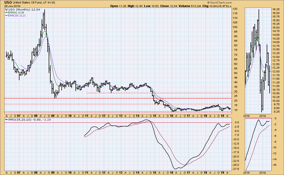Open the StockCharts.com watermark link

[x=219, y=2]
